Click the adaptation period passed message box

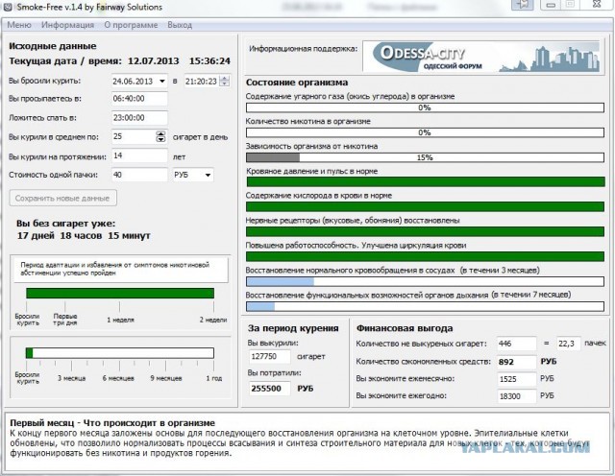120,269
